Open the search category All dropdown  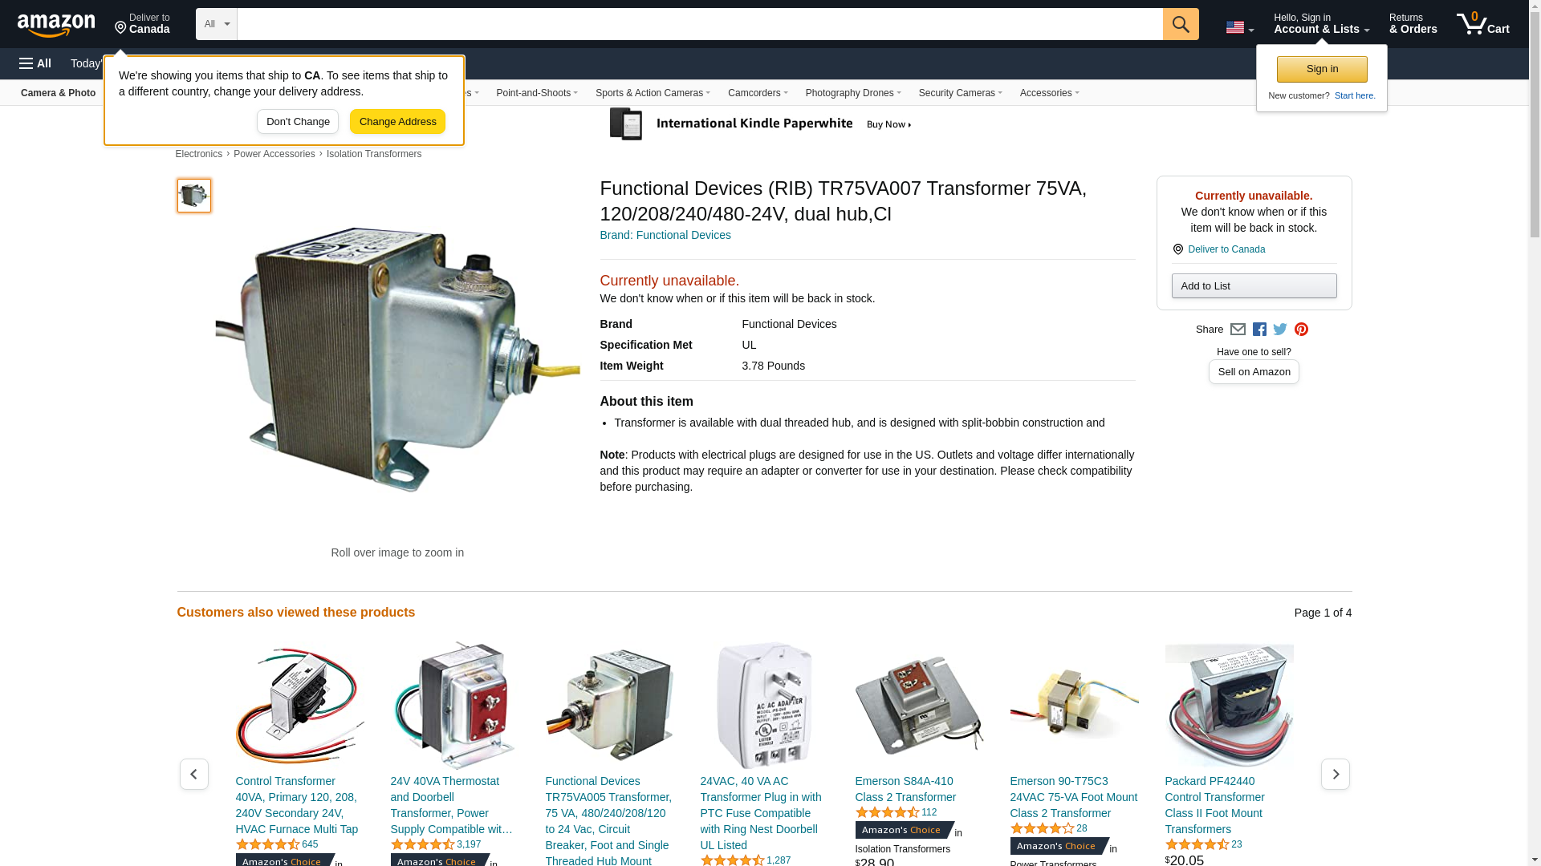point(217,24)
